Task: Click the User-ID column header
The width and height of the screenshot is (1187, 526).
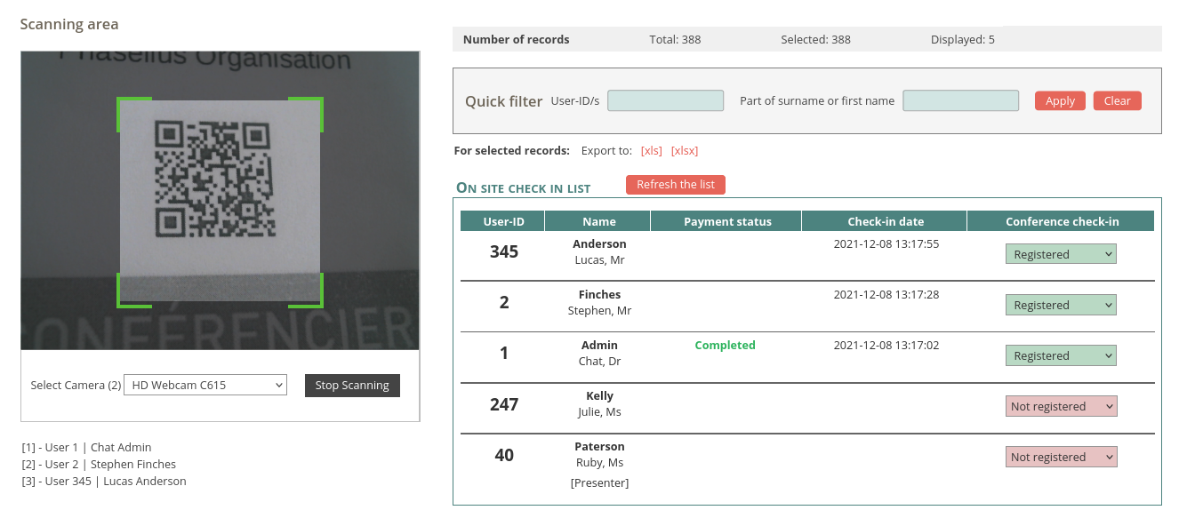Action: point(503,221)
